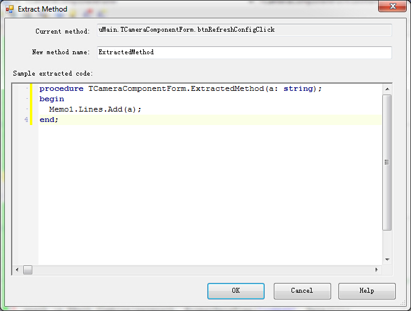Click the Current method read-only field

point(245,30)
